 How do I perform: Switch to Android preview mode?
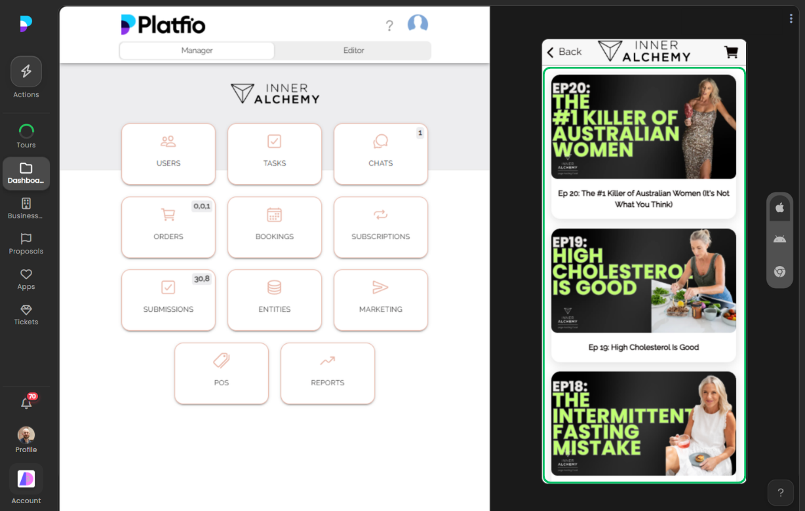[x=779, y=238]
